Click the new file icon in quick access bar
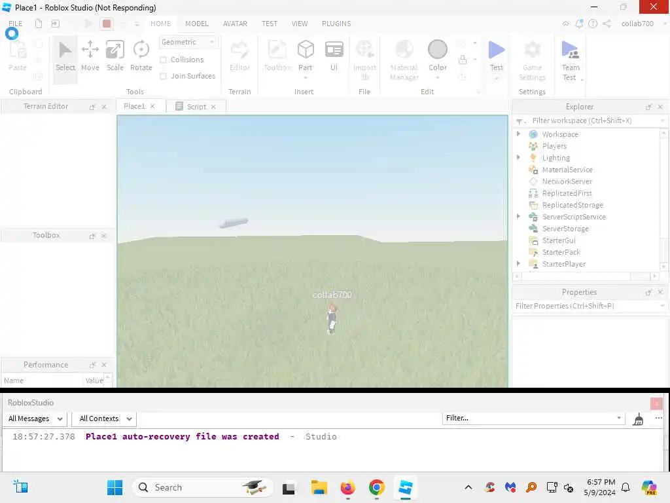670x503 pixels. tap(39, 24)
